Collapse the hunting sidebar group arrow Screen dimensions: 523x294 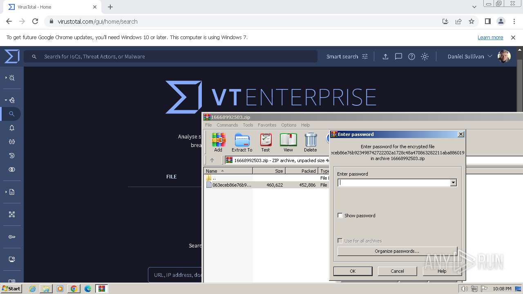click(6, 100)
